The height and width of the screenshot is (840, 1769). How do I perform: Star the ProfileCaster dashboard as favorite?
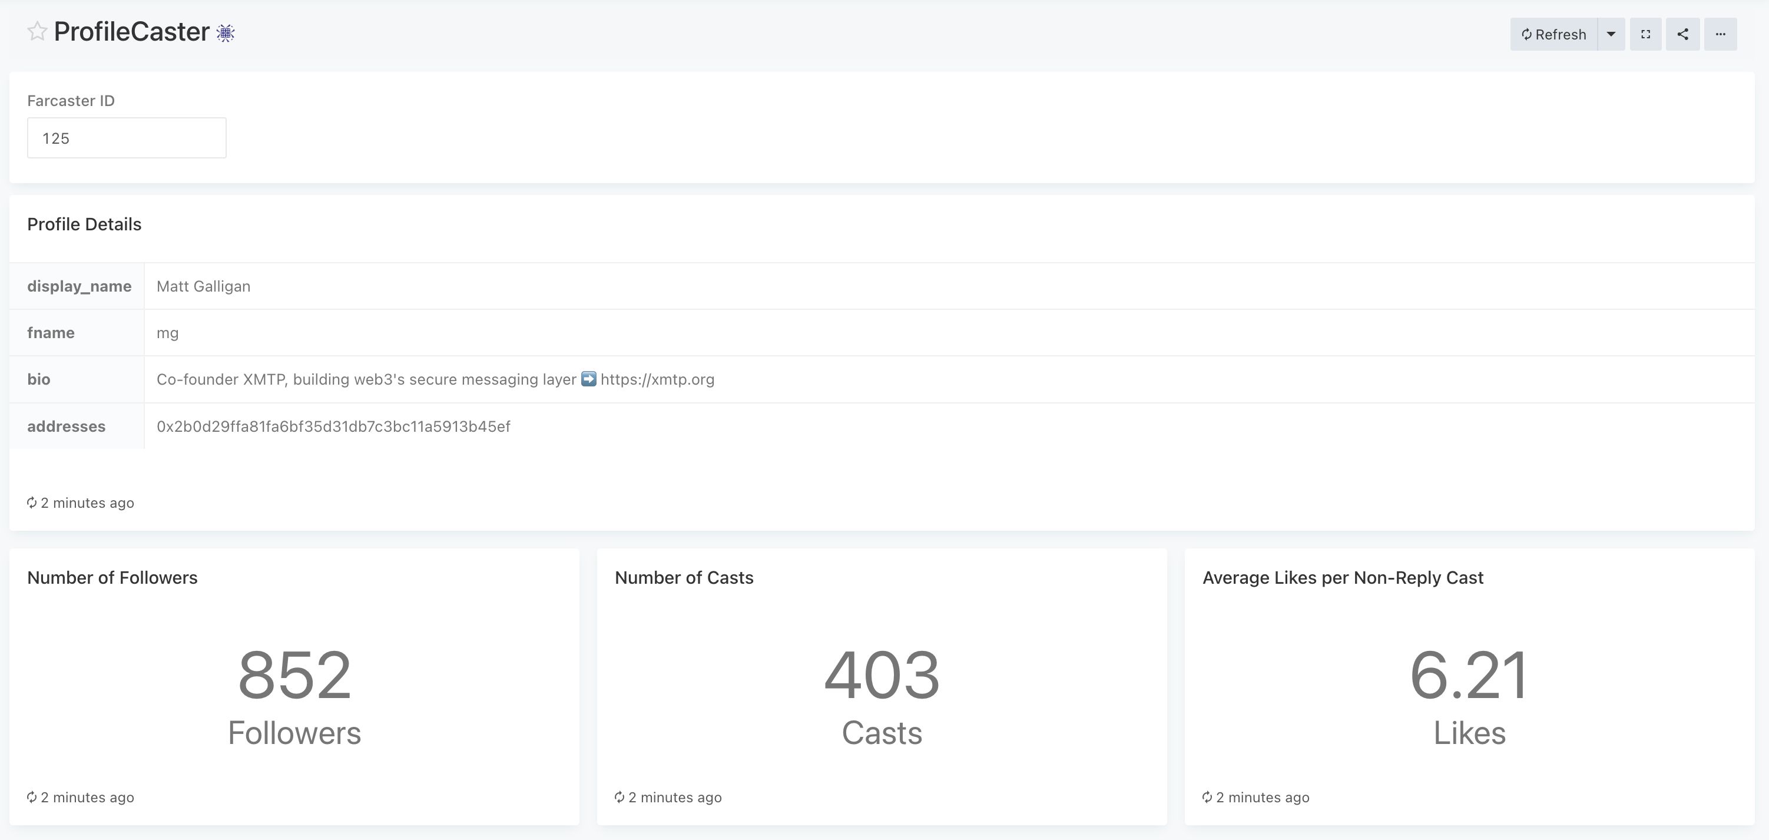(x=37, y=32)
